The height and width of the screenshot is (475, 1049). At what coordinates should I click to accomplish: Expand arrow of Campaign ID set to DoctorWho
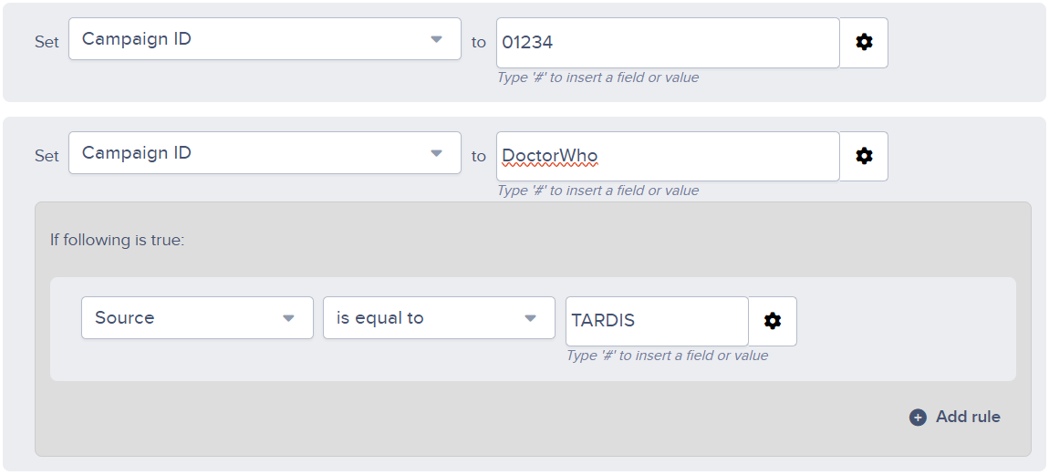click(x=436, y=153)
